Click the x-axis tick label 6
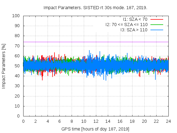Screen dimensions: 177x133 pos(59,121)
